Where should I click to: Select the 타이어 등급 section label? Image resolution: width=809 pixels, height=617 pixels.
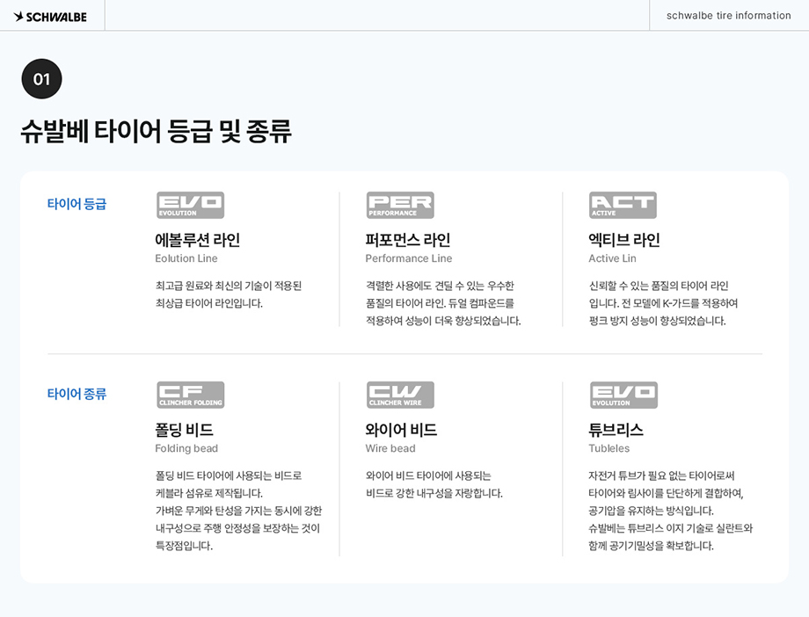pyautogui.click(x=77, y=204)
